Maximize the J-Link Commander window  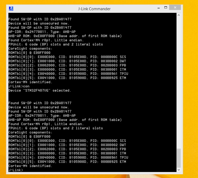click(165, 8)
